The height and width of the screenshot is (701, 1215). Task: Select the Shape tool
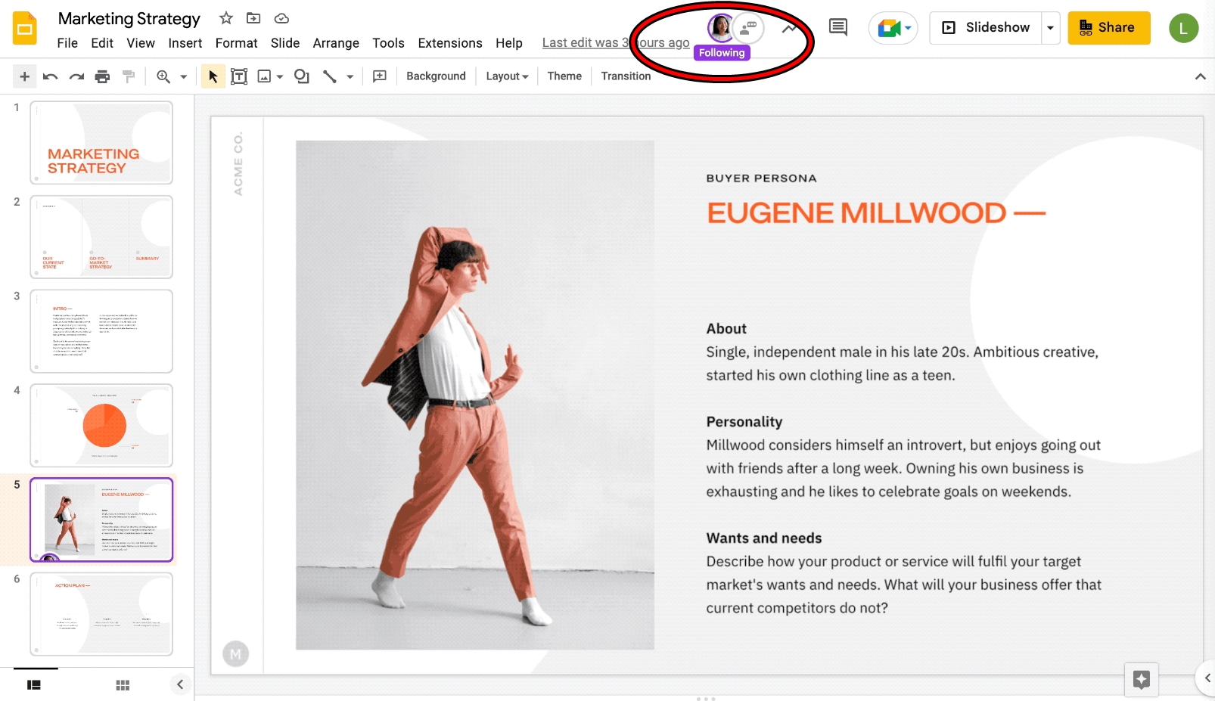tap(301, 76)
